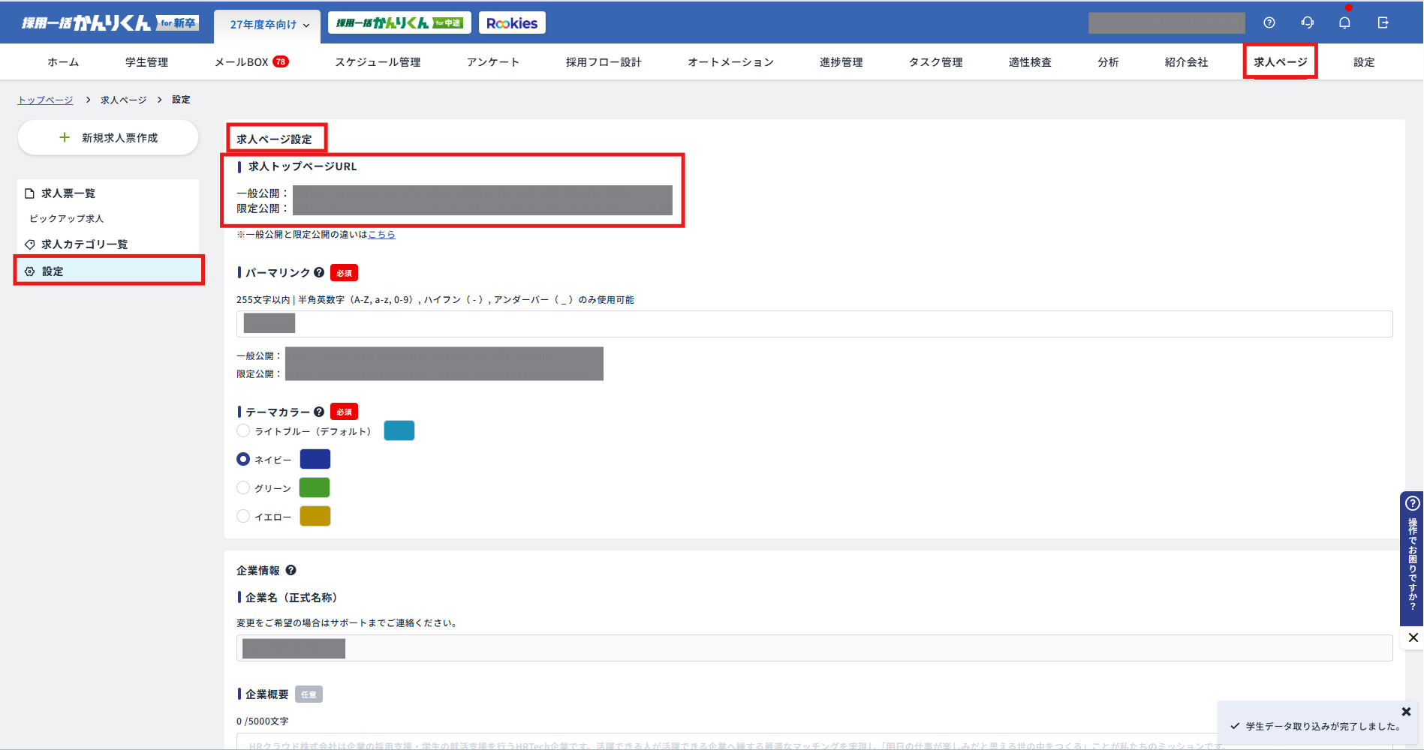
Task: Open the 採用フロー設計 menu
Action: click(603, 62)
